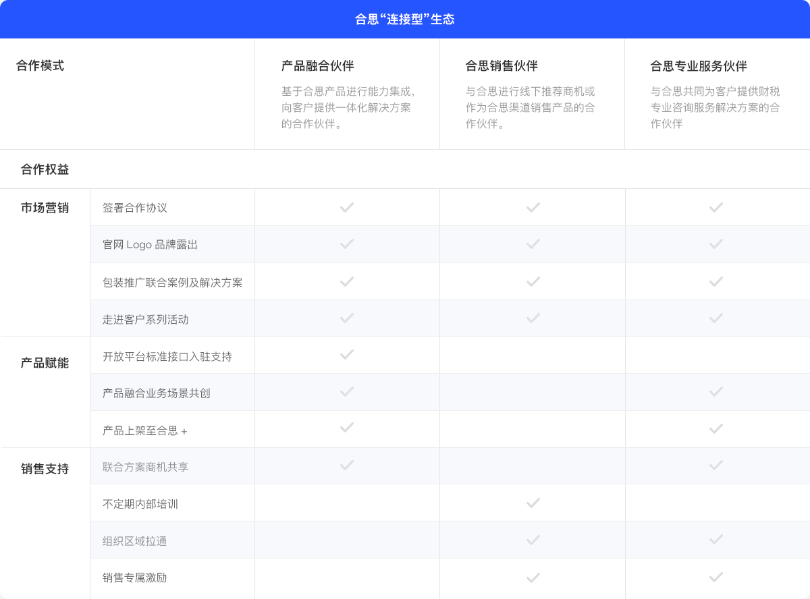Viewport: 810px width, 599px height.
Task: Click the 市场营销 category label
Action: [45, 208]
